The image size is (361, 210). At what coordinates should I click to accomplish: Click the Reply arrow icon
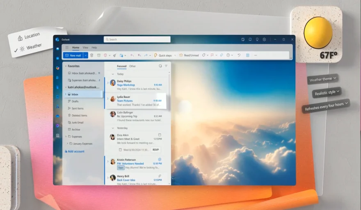pos(132,55)
